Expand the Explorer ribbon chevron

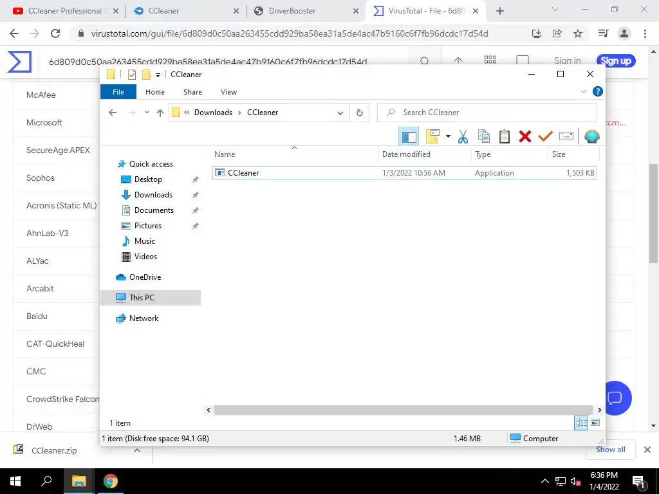click(x=583, y=91)
